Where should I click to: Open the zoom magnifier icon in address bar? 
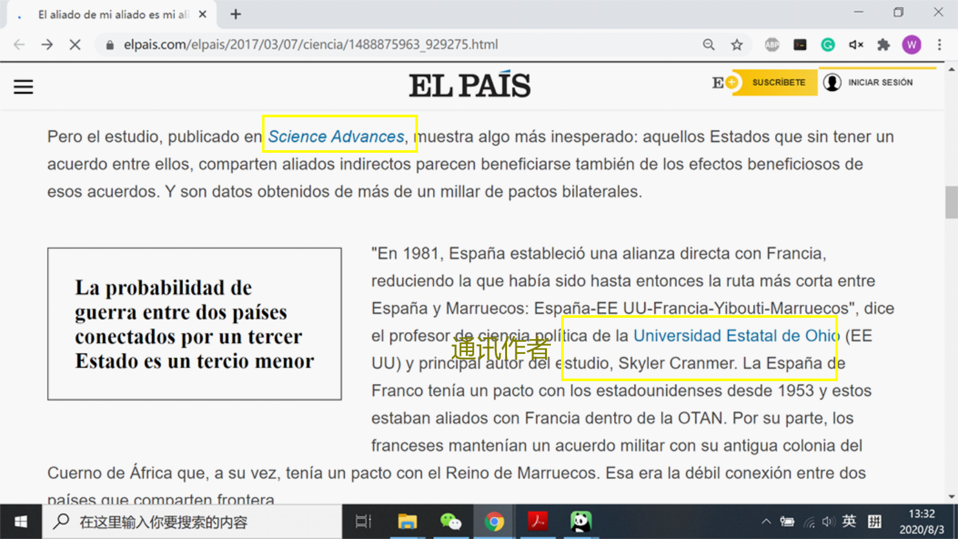coord(709,44)
